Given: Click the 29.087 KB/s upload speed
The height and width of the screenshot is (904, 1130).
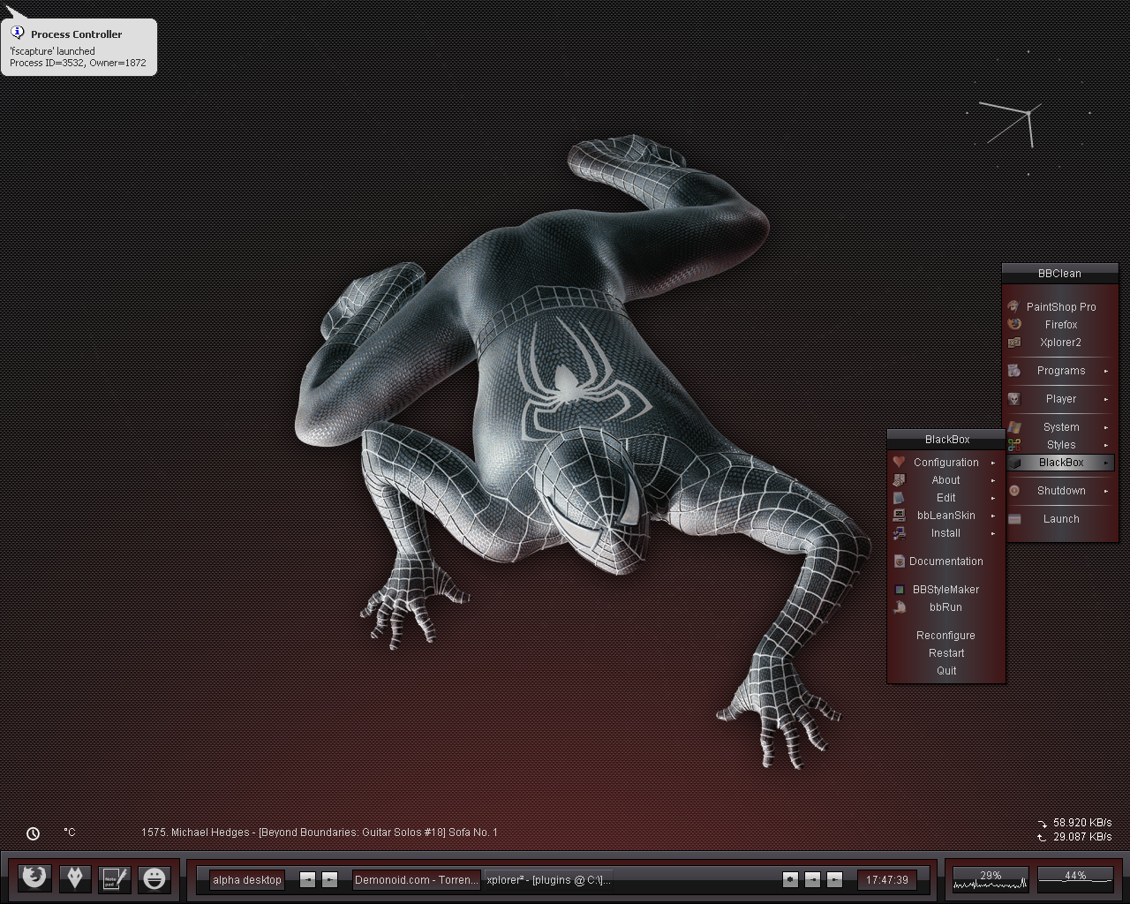Looking at the screenshot, I should [x=1082, y=837].
